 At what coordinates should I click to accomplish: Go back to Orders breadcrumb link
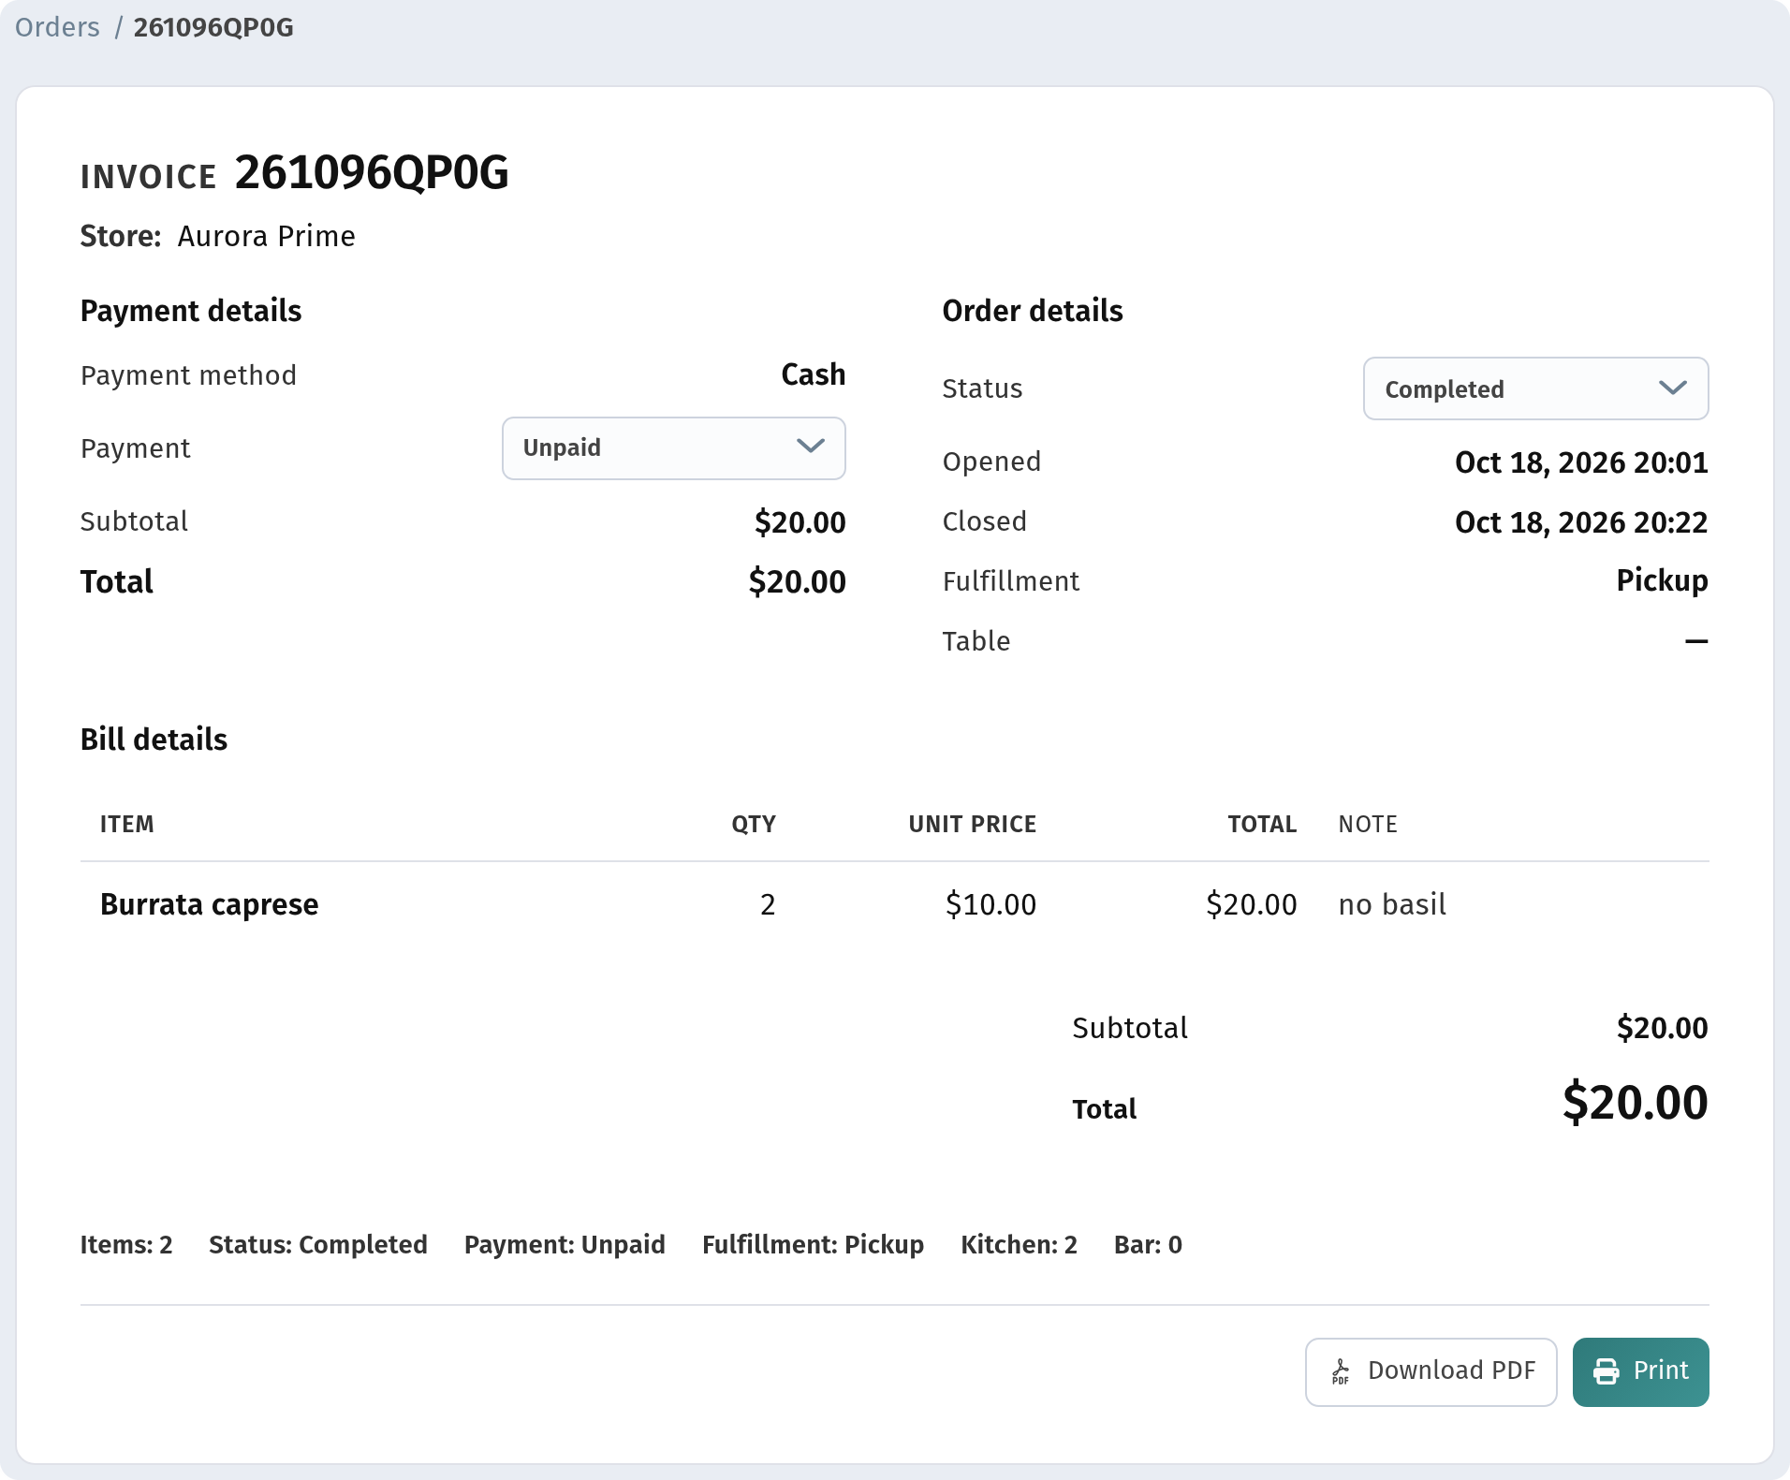point(57,27)
